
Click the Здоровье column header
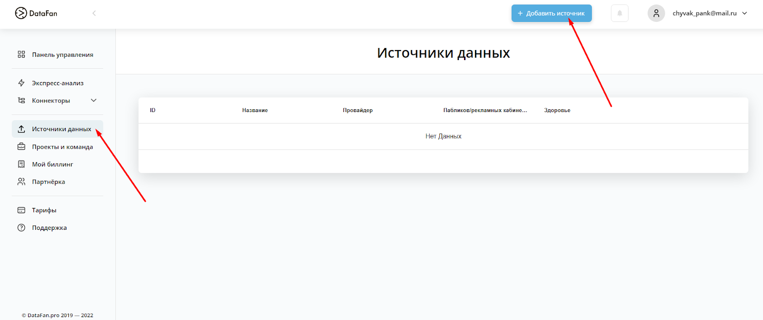coord(557,110)
